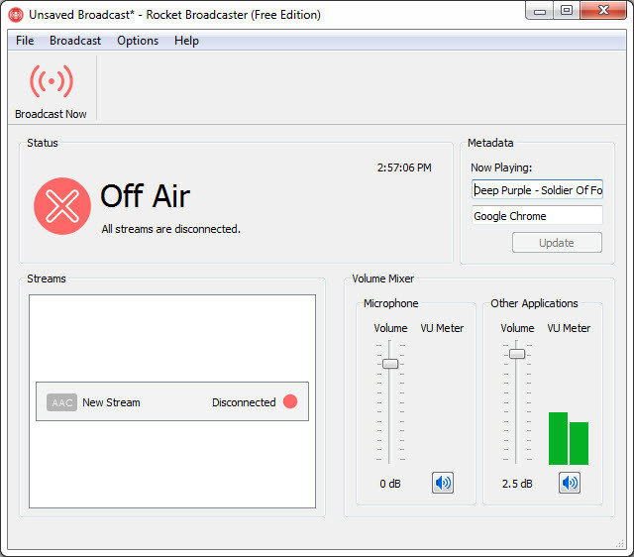
Task: Minimize the Rocket Broadcaster window
Action: (540, 11)
